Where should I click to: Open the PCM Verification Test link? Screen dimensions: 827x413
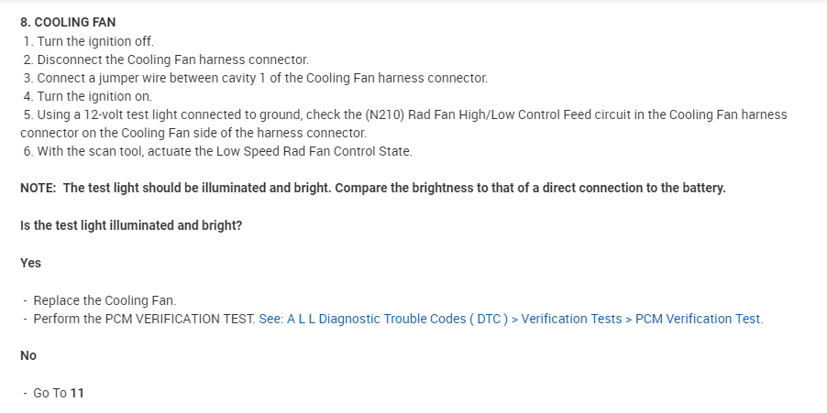[511, 319]
